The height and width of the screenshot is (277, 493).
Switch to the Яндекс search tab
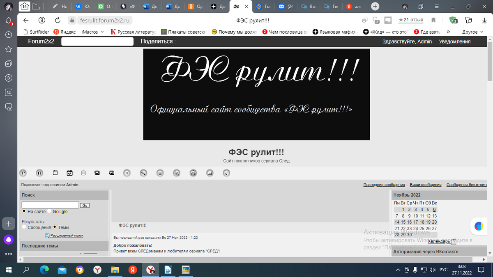[353, 7]
